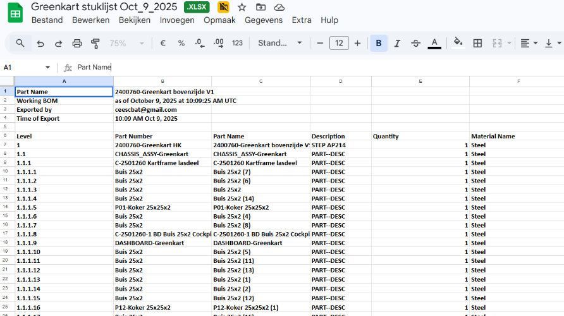564x316 pixels.
Task: Select cell containing ceescbat@gmail.com
Action: [x=162, y=109]
